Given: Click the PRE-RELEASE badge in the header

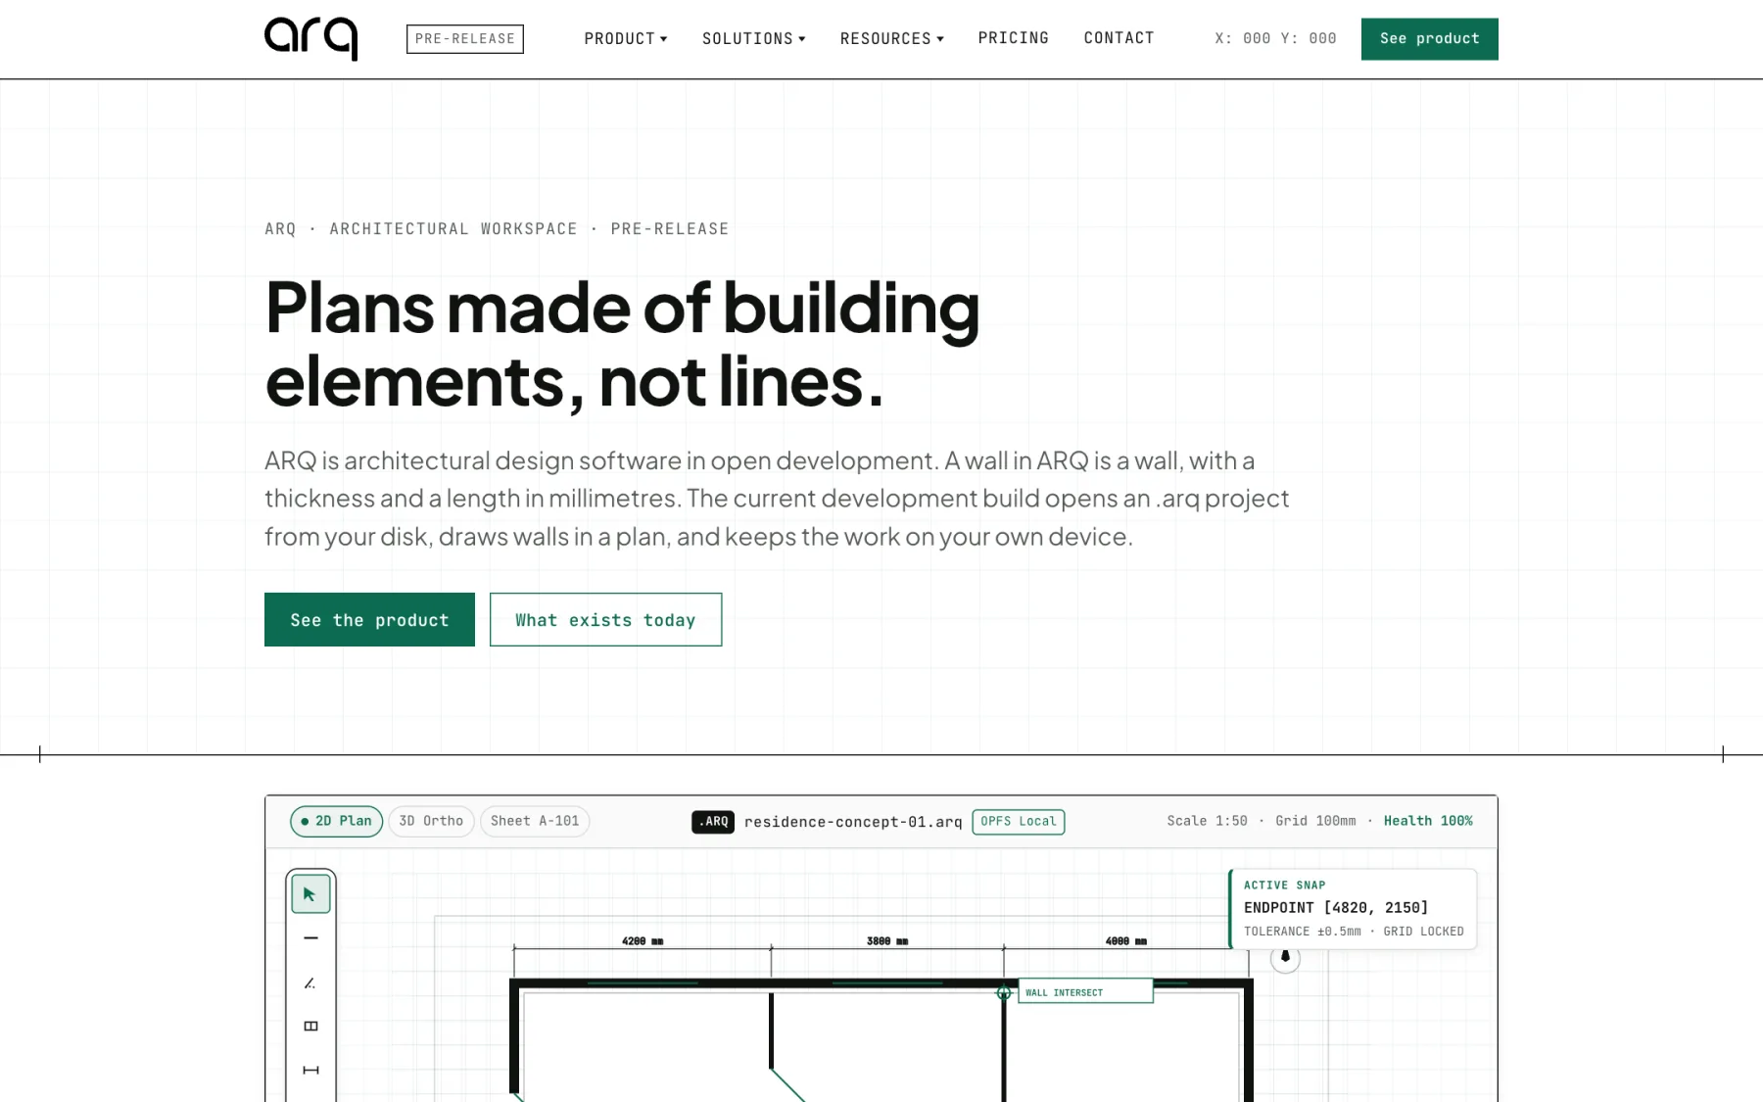Looking at the screenshot, I should point(465,38).
